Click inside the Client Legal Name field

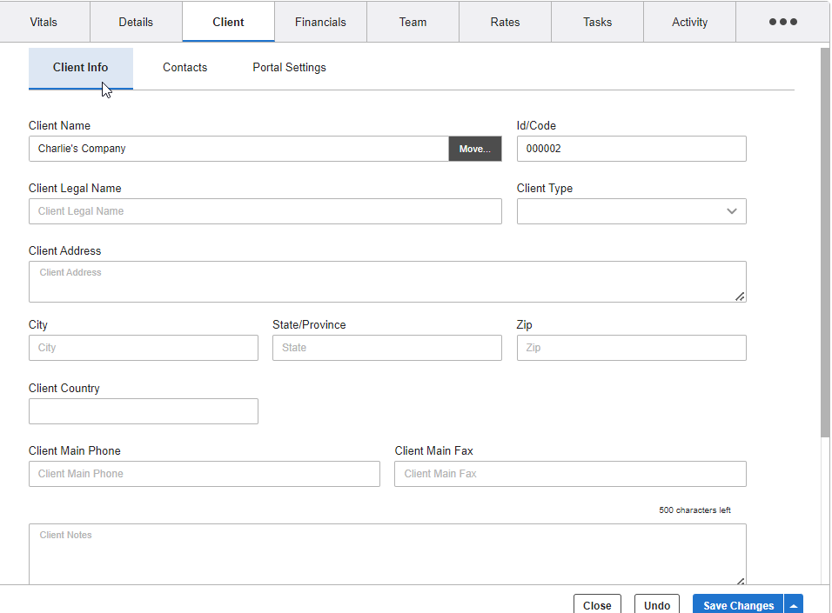[x=265, y=211]
